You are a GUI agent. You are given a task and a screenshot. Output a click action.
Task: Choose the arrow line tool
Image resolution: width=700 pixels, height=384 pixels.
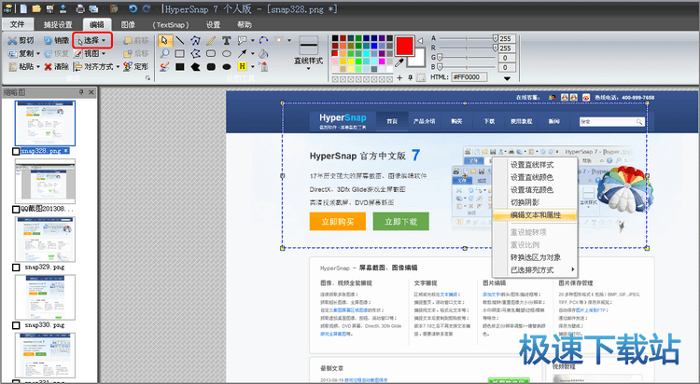[243, 54]
